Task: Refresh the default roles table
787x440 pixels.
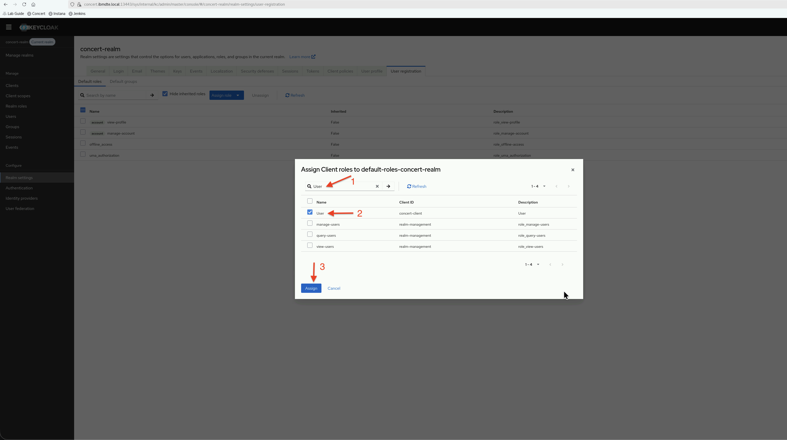Action: [295, 95]
